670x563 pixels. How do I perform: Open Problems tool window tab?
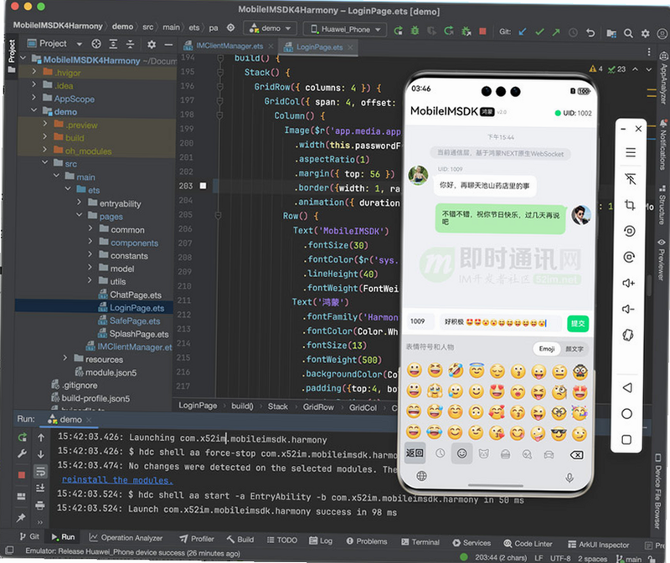(367, 541)
